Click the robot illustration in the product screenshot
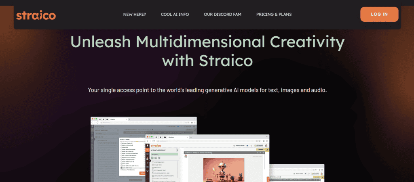This screenshot has height=182, width=414. click(224, 170)
